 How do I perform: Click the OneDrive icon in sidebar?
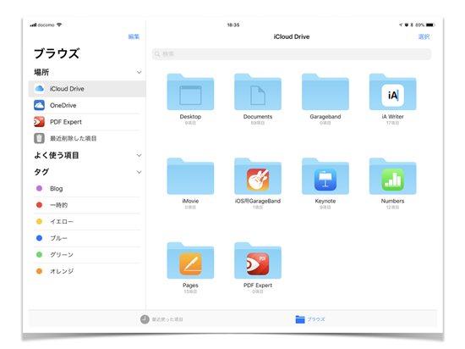[39, 105]
